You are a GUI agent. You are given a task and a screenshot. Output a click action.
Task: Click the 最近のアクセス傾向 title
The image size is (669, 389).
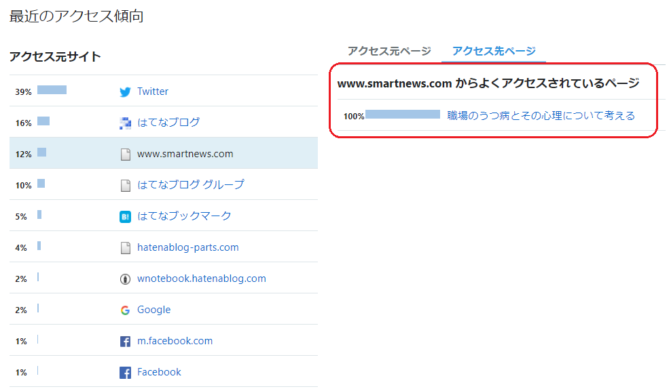click(76, 16)
